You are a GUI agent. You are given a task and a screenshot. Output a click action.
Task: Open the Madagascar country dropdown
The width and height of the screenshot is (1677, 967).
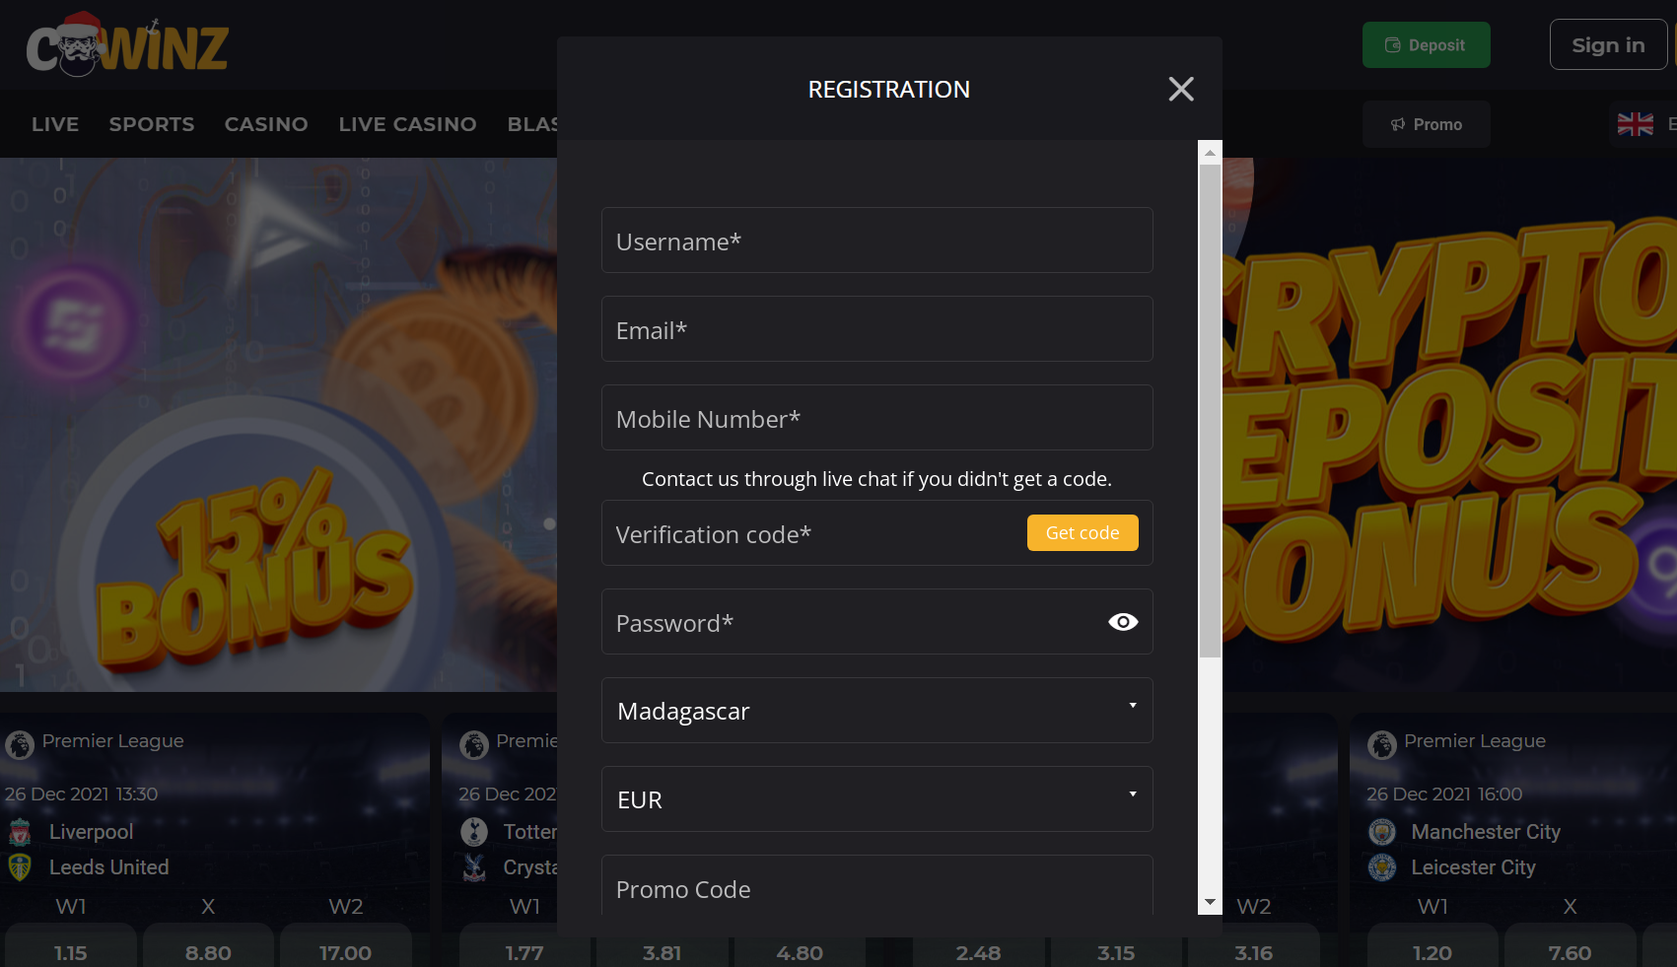876,711
